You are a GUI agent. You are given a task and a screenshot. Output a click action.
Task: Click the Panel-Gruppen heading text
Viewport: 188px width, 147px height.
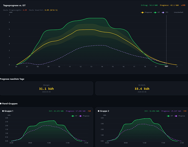(x=10, y=103)
